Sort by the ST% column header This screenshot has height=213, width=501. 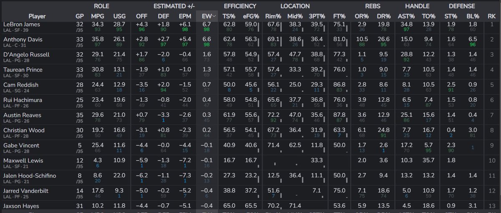tap(451, 17)
